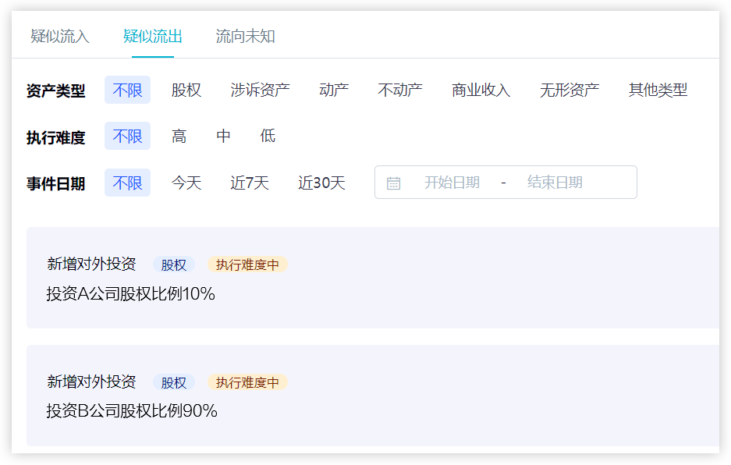
Task: Set 执行难度 filter to 低
Action: [268, 136]
